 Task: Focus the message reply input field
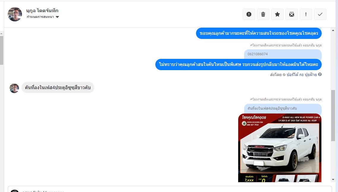(x=170, y=189)
